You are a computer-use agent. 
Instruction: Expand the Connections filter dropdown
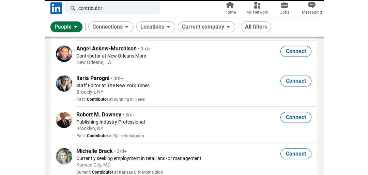(x=111, y=27)
